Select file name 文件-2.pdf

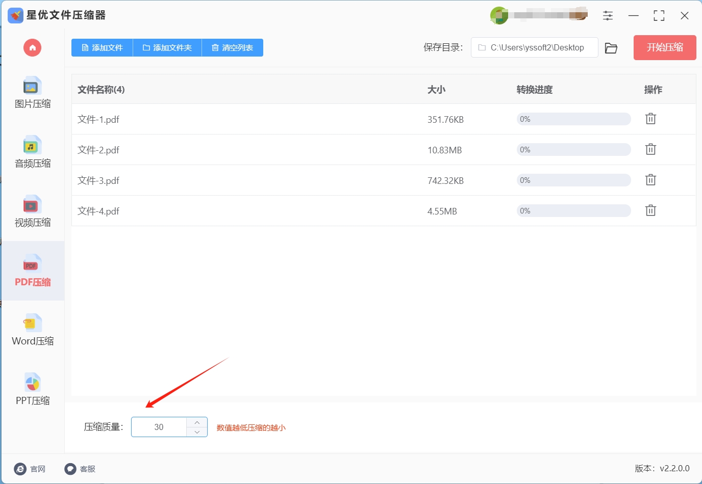(98, 150)
